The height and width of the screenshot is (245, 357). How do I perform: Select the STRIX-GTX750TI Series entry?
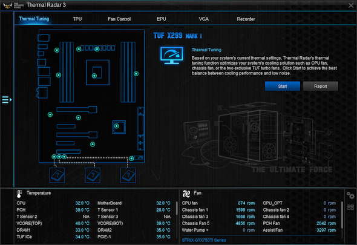pos(204,240)
